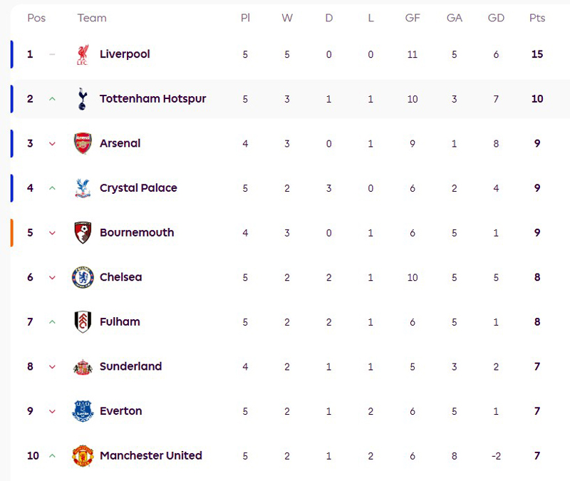This screenshot has height=481, width=570.
Task: Click Arsenal's red down-movement arrow
Action: click(52, 144)
